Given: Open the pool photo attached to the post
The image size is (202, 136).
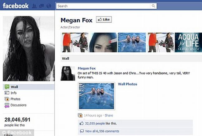Looking at the screenshot, I should tap(96, 96).
